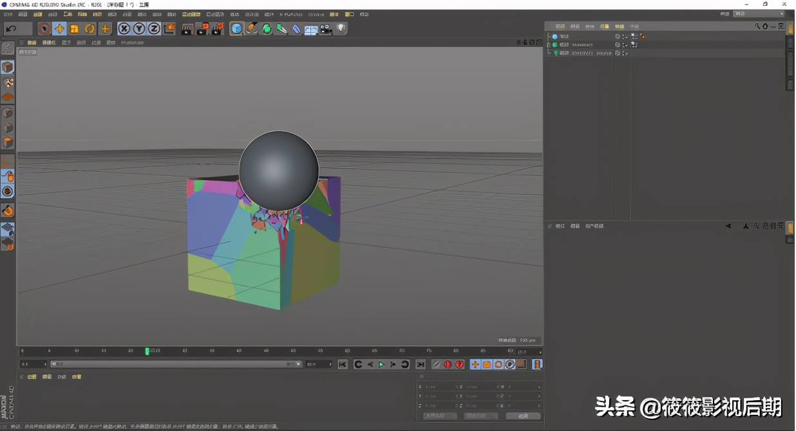Click the spline pen tool icon

tap(251, 28)
